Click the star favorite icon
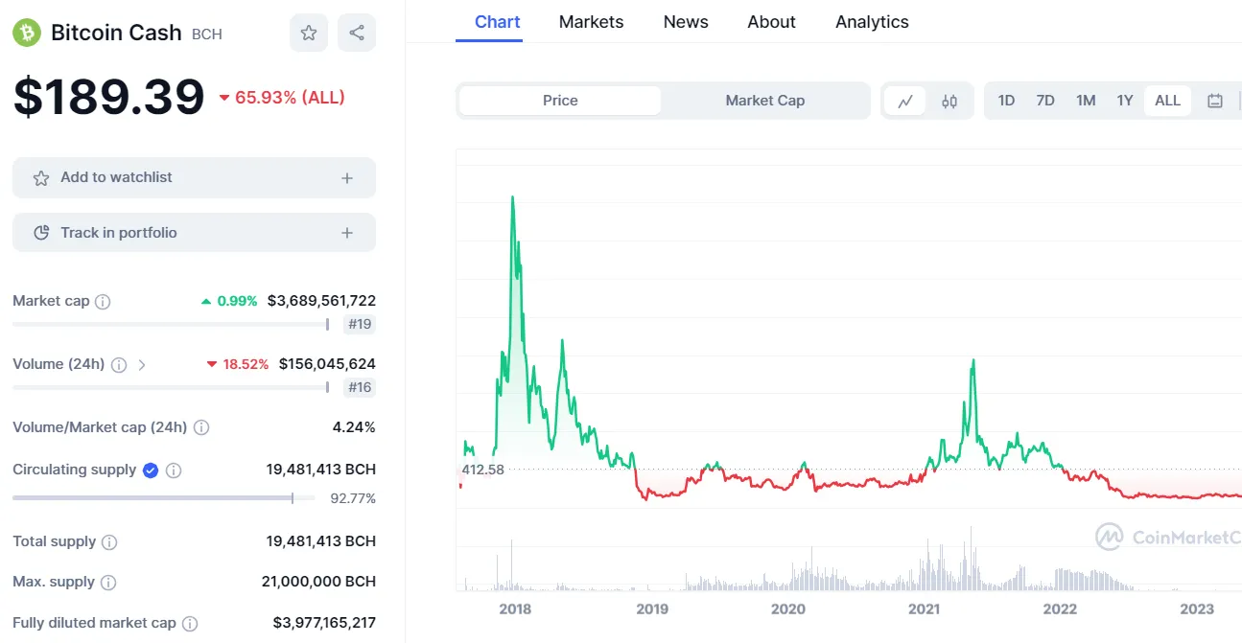The height and width of the screenshot is (643, 1242). pyautogui.click(x=309, y=33)
